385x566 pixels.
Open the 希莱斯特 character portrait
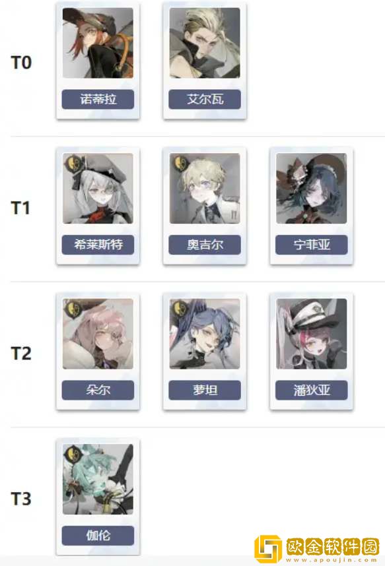coord(98,189)
